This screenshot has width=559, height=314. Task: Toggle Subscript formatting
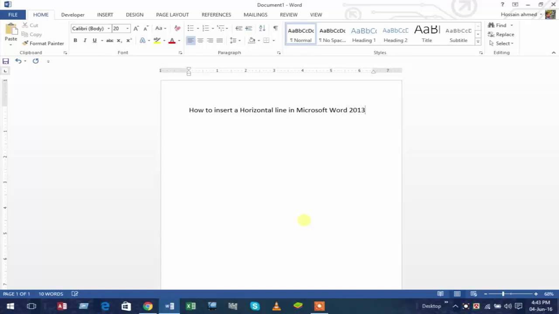[x=119, y=40]
